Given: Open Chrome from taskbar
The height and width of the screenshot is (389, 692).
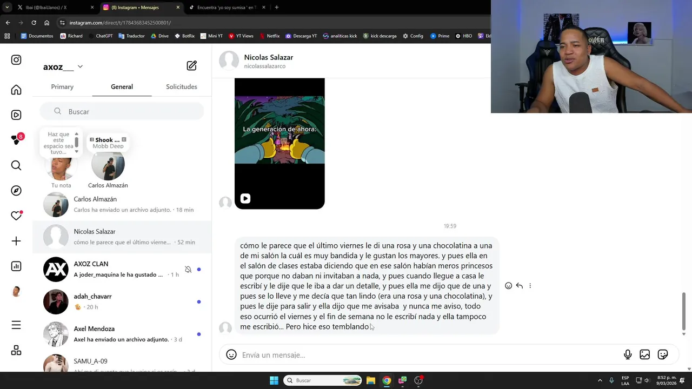Looking at the screenshot, I should 387,380.
